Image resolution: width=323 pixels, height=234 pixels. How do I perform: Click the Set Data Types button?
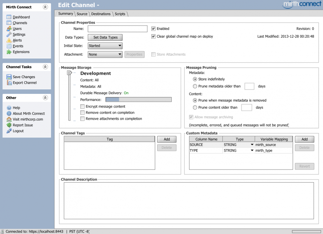pyautogui.click(x=105, y=37)
